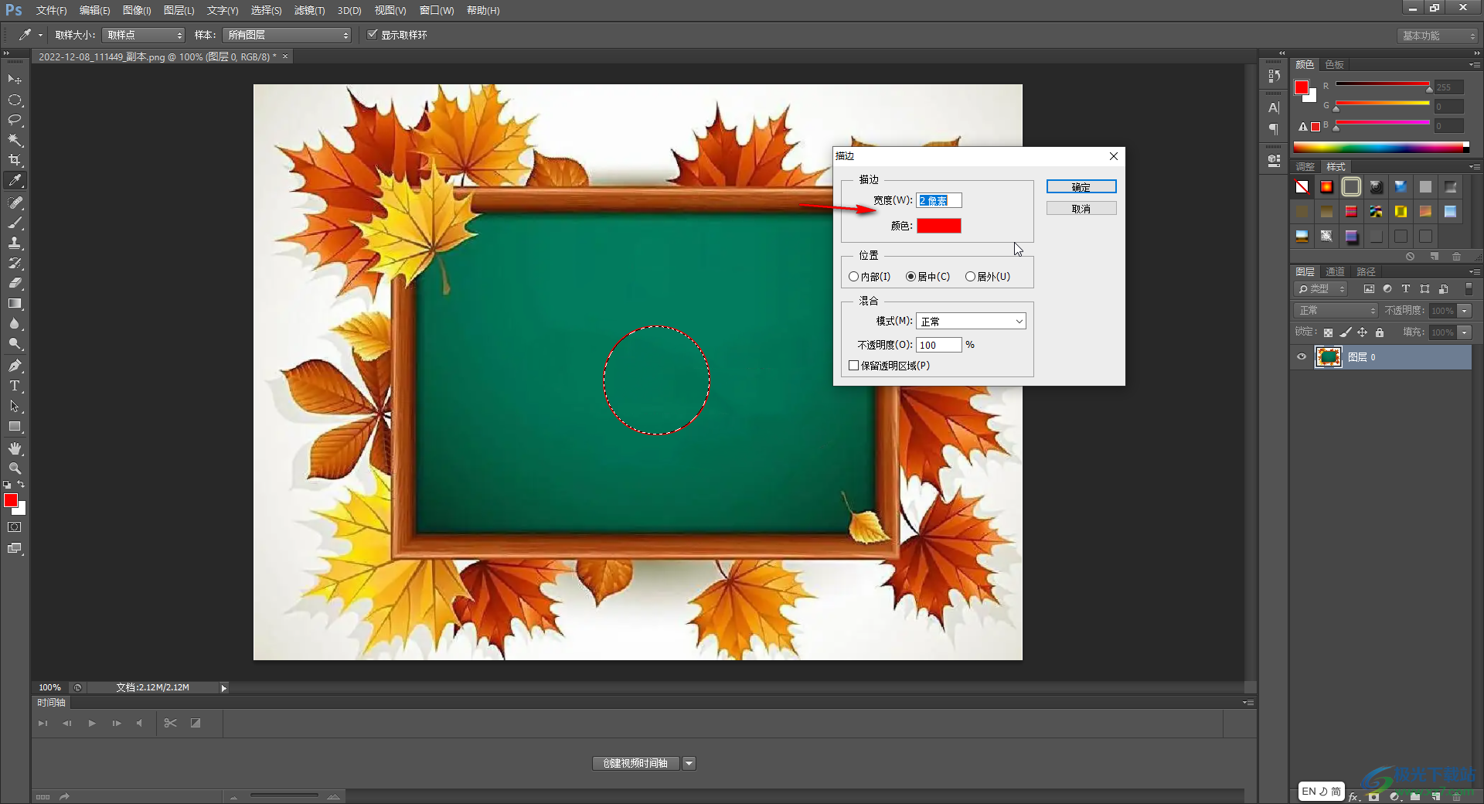Open the 滤镜 menu
Screen dimensions: 1484x804
coord(309,11)
